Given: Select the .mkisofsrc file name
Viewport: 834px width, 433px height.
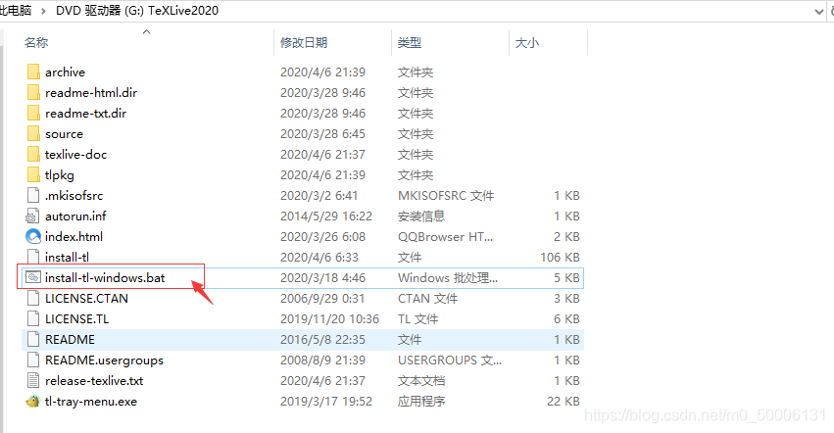Looking at the screenshot, I should [x=74, y=195].
